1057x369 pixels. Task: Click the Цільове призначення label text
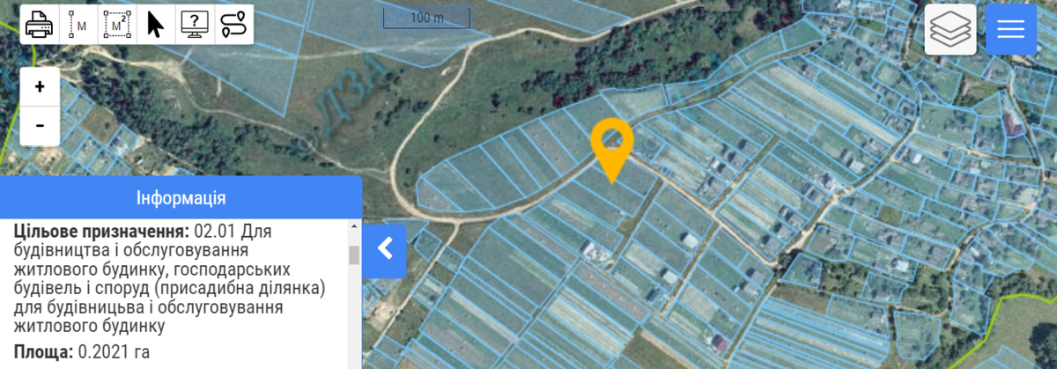pyautogui.click(x=101, y=232)
